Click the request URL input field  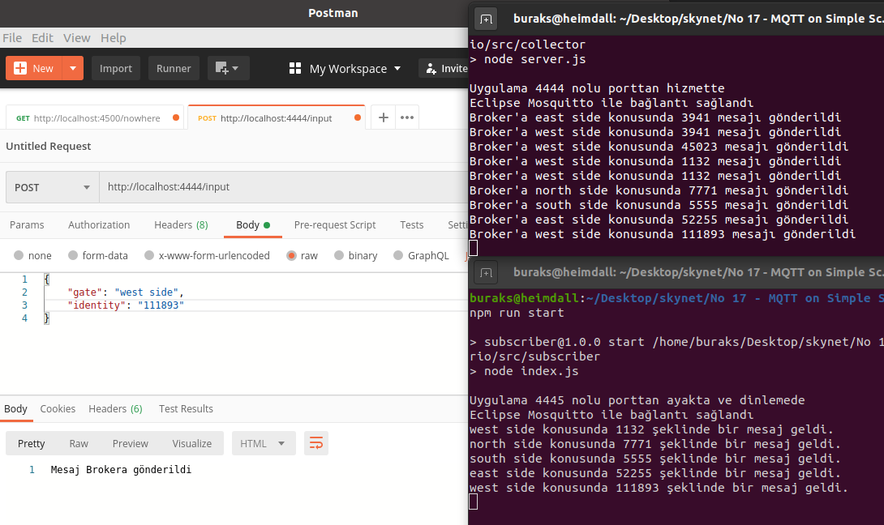click(284, 187)
